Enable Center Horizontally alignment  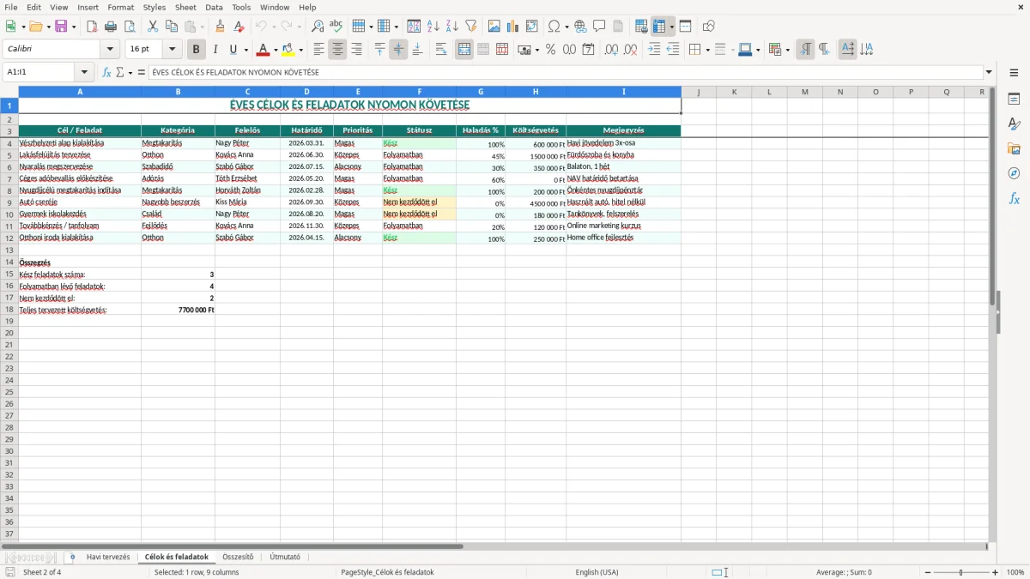337,50
